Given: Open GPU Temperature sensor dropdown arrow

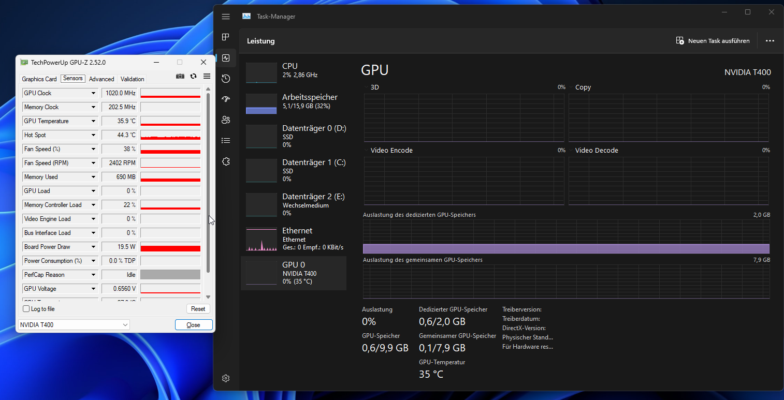Looking at the screenshot, I should pos(94,121).
